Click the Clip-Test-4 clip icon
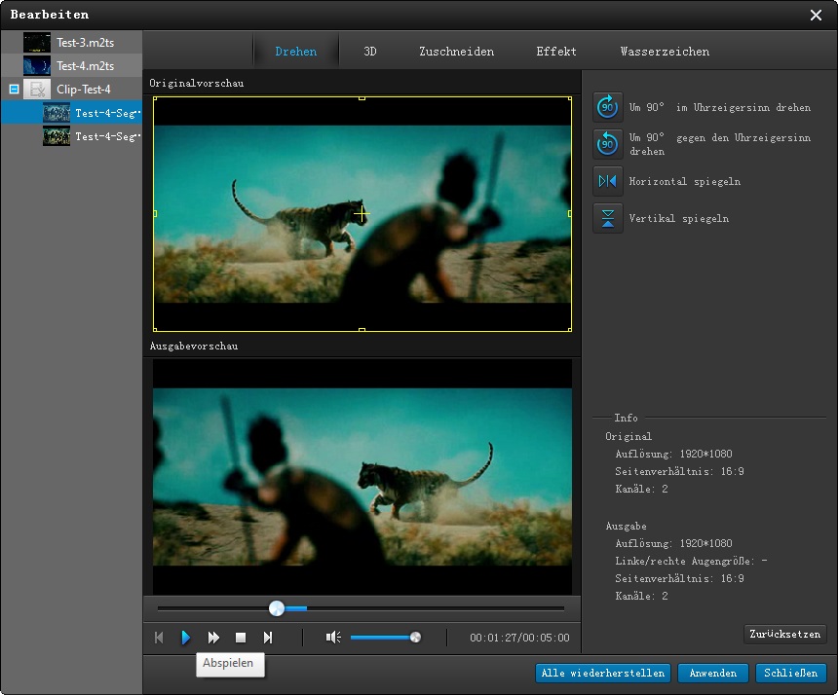Image resolution: width=838 pixels, height=695 pixels. coord(37,90)
